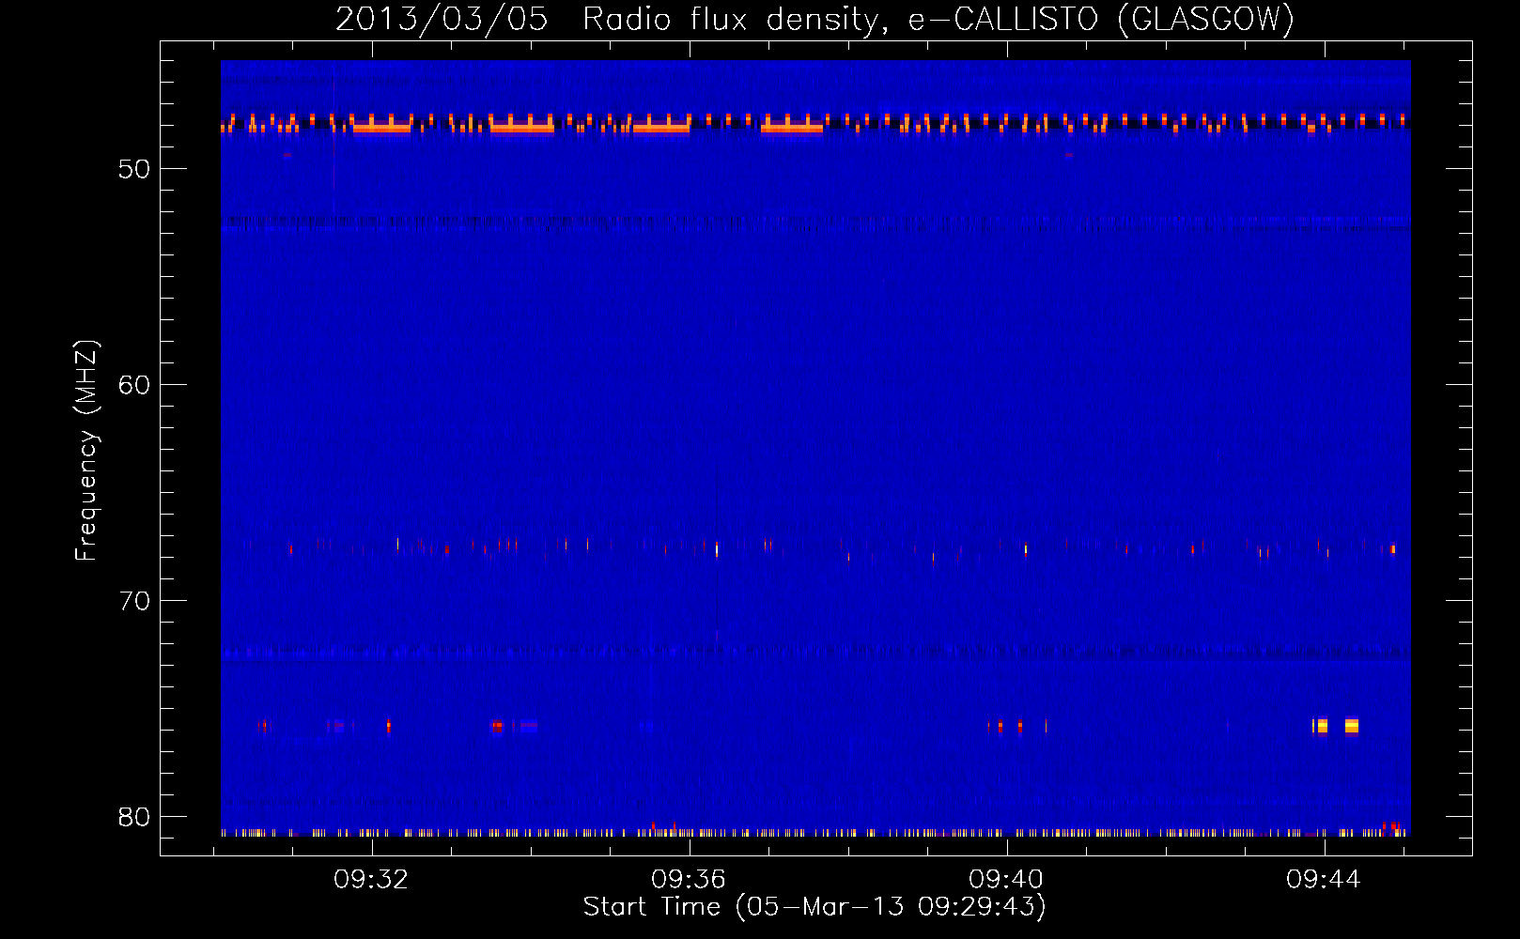Click the plot title '2013/03/05 Radio flux density, e-CALLISTO (GLASGOW)'

click(814, 19)
